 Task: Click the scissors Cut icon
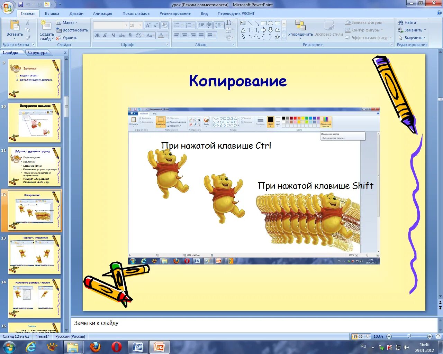(28, 22)
